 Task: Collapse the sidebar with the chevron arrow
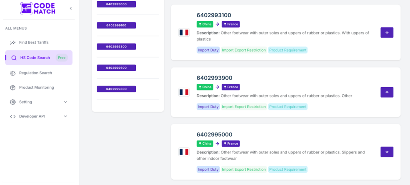click(71, 8)
